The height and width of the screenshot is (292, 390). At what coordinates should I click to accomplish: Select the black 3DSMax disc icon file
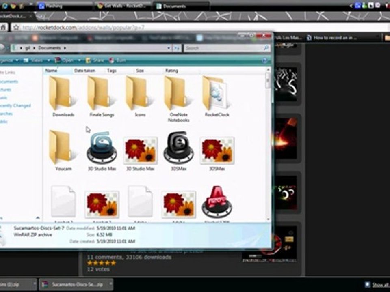click(178, 148)
